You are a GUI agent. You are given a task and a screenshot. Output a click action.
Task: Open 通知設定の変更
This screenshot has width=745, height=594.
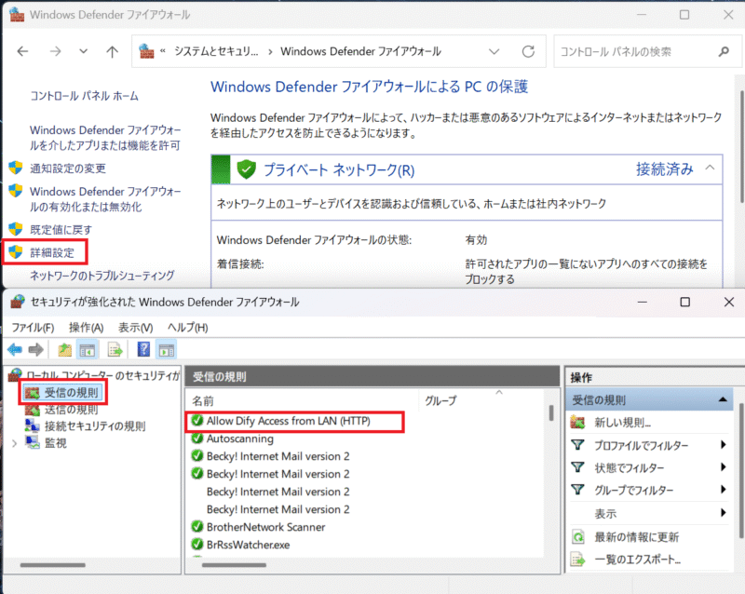coord(68,169)
